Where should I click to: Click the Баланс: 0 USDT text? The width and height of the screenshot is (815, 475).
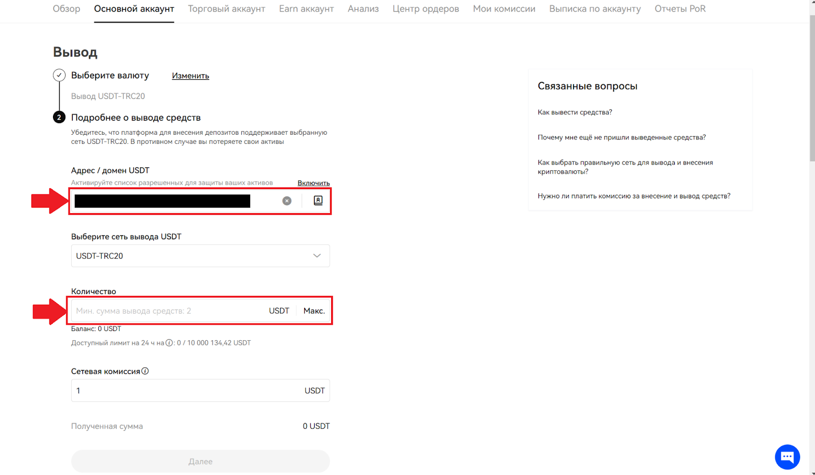click(x=96, y=329)
